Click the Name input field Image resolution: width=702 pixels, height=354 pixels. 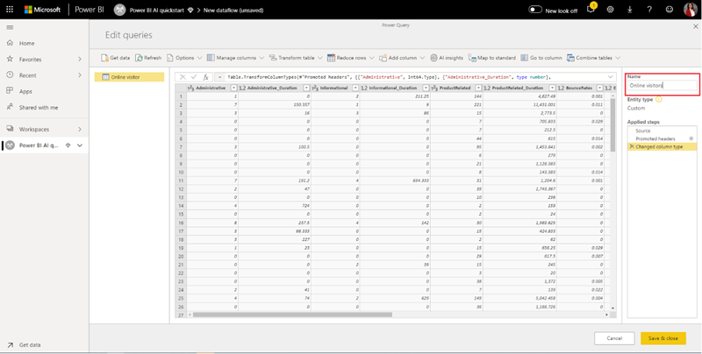pos(663,86)
